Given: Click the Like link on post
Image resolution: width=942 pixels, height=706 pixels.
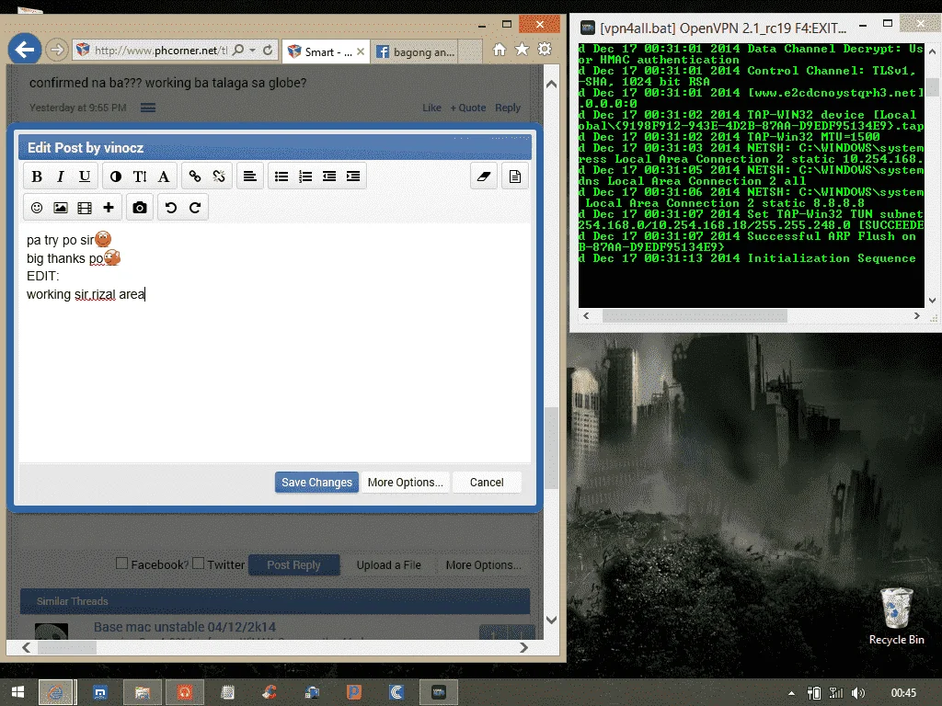Looking at the screenshot, I should [431, 108].
